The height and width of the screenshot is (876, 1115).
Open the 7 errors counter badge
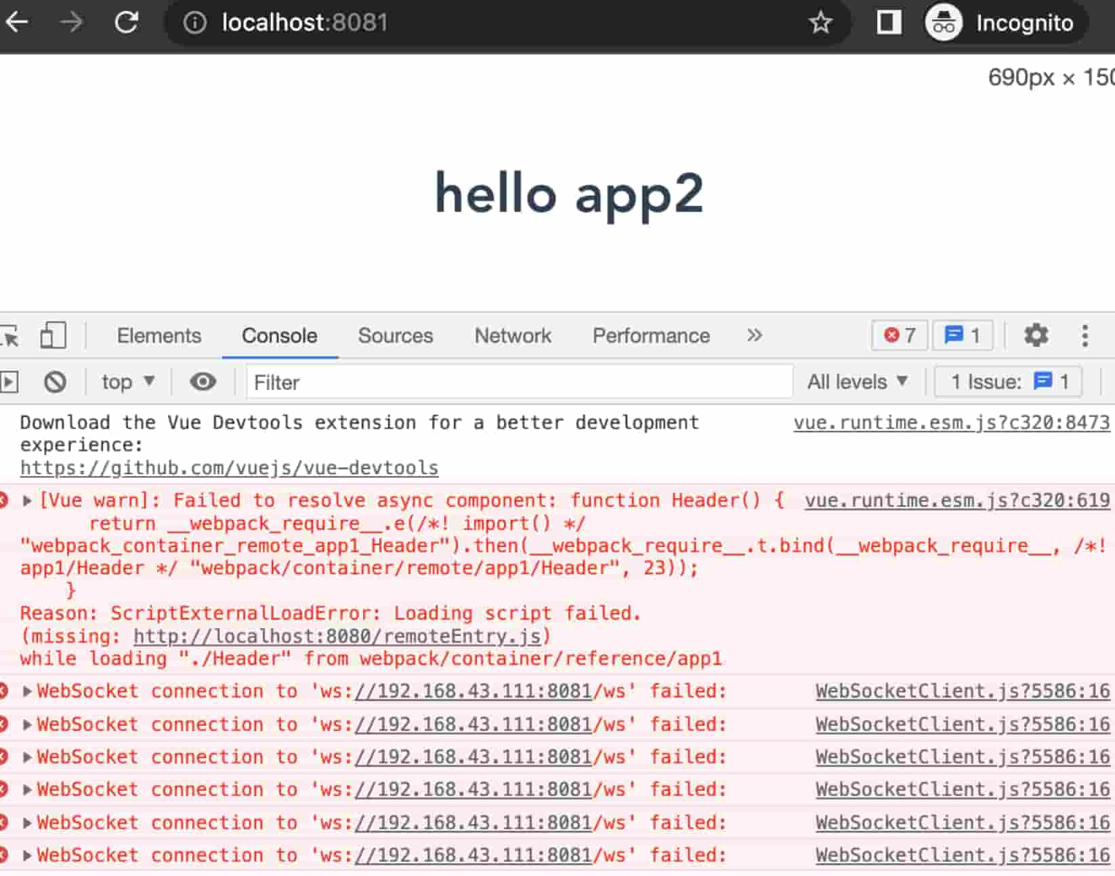pyautogui.click(x=900, y=335)
